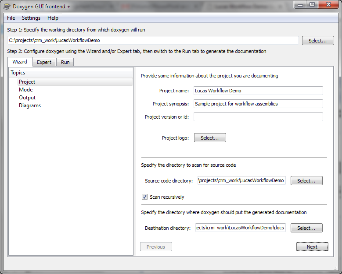Click Select button for Destination directory
This screenshot has height=274, width=342.
306,228
